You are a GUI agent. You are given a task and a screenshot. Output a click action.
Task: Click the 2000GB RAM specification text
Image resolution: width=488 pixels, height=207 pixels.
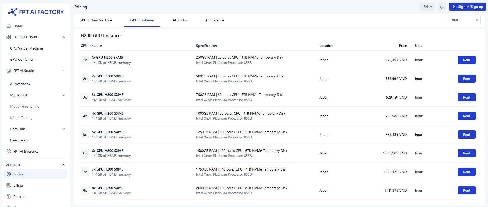click(242, 188)
